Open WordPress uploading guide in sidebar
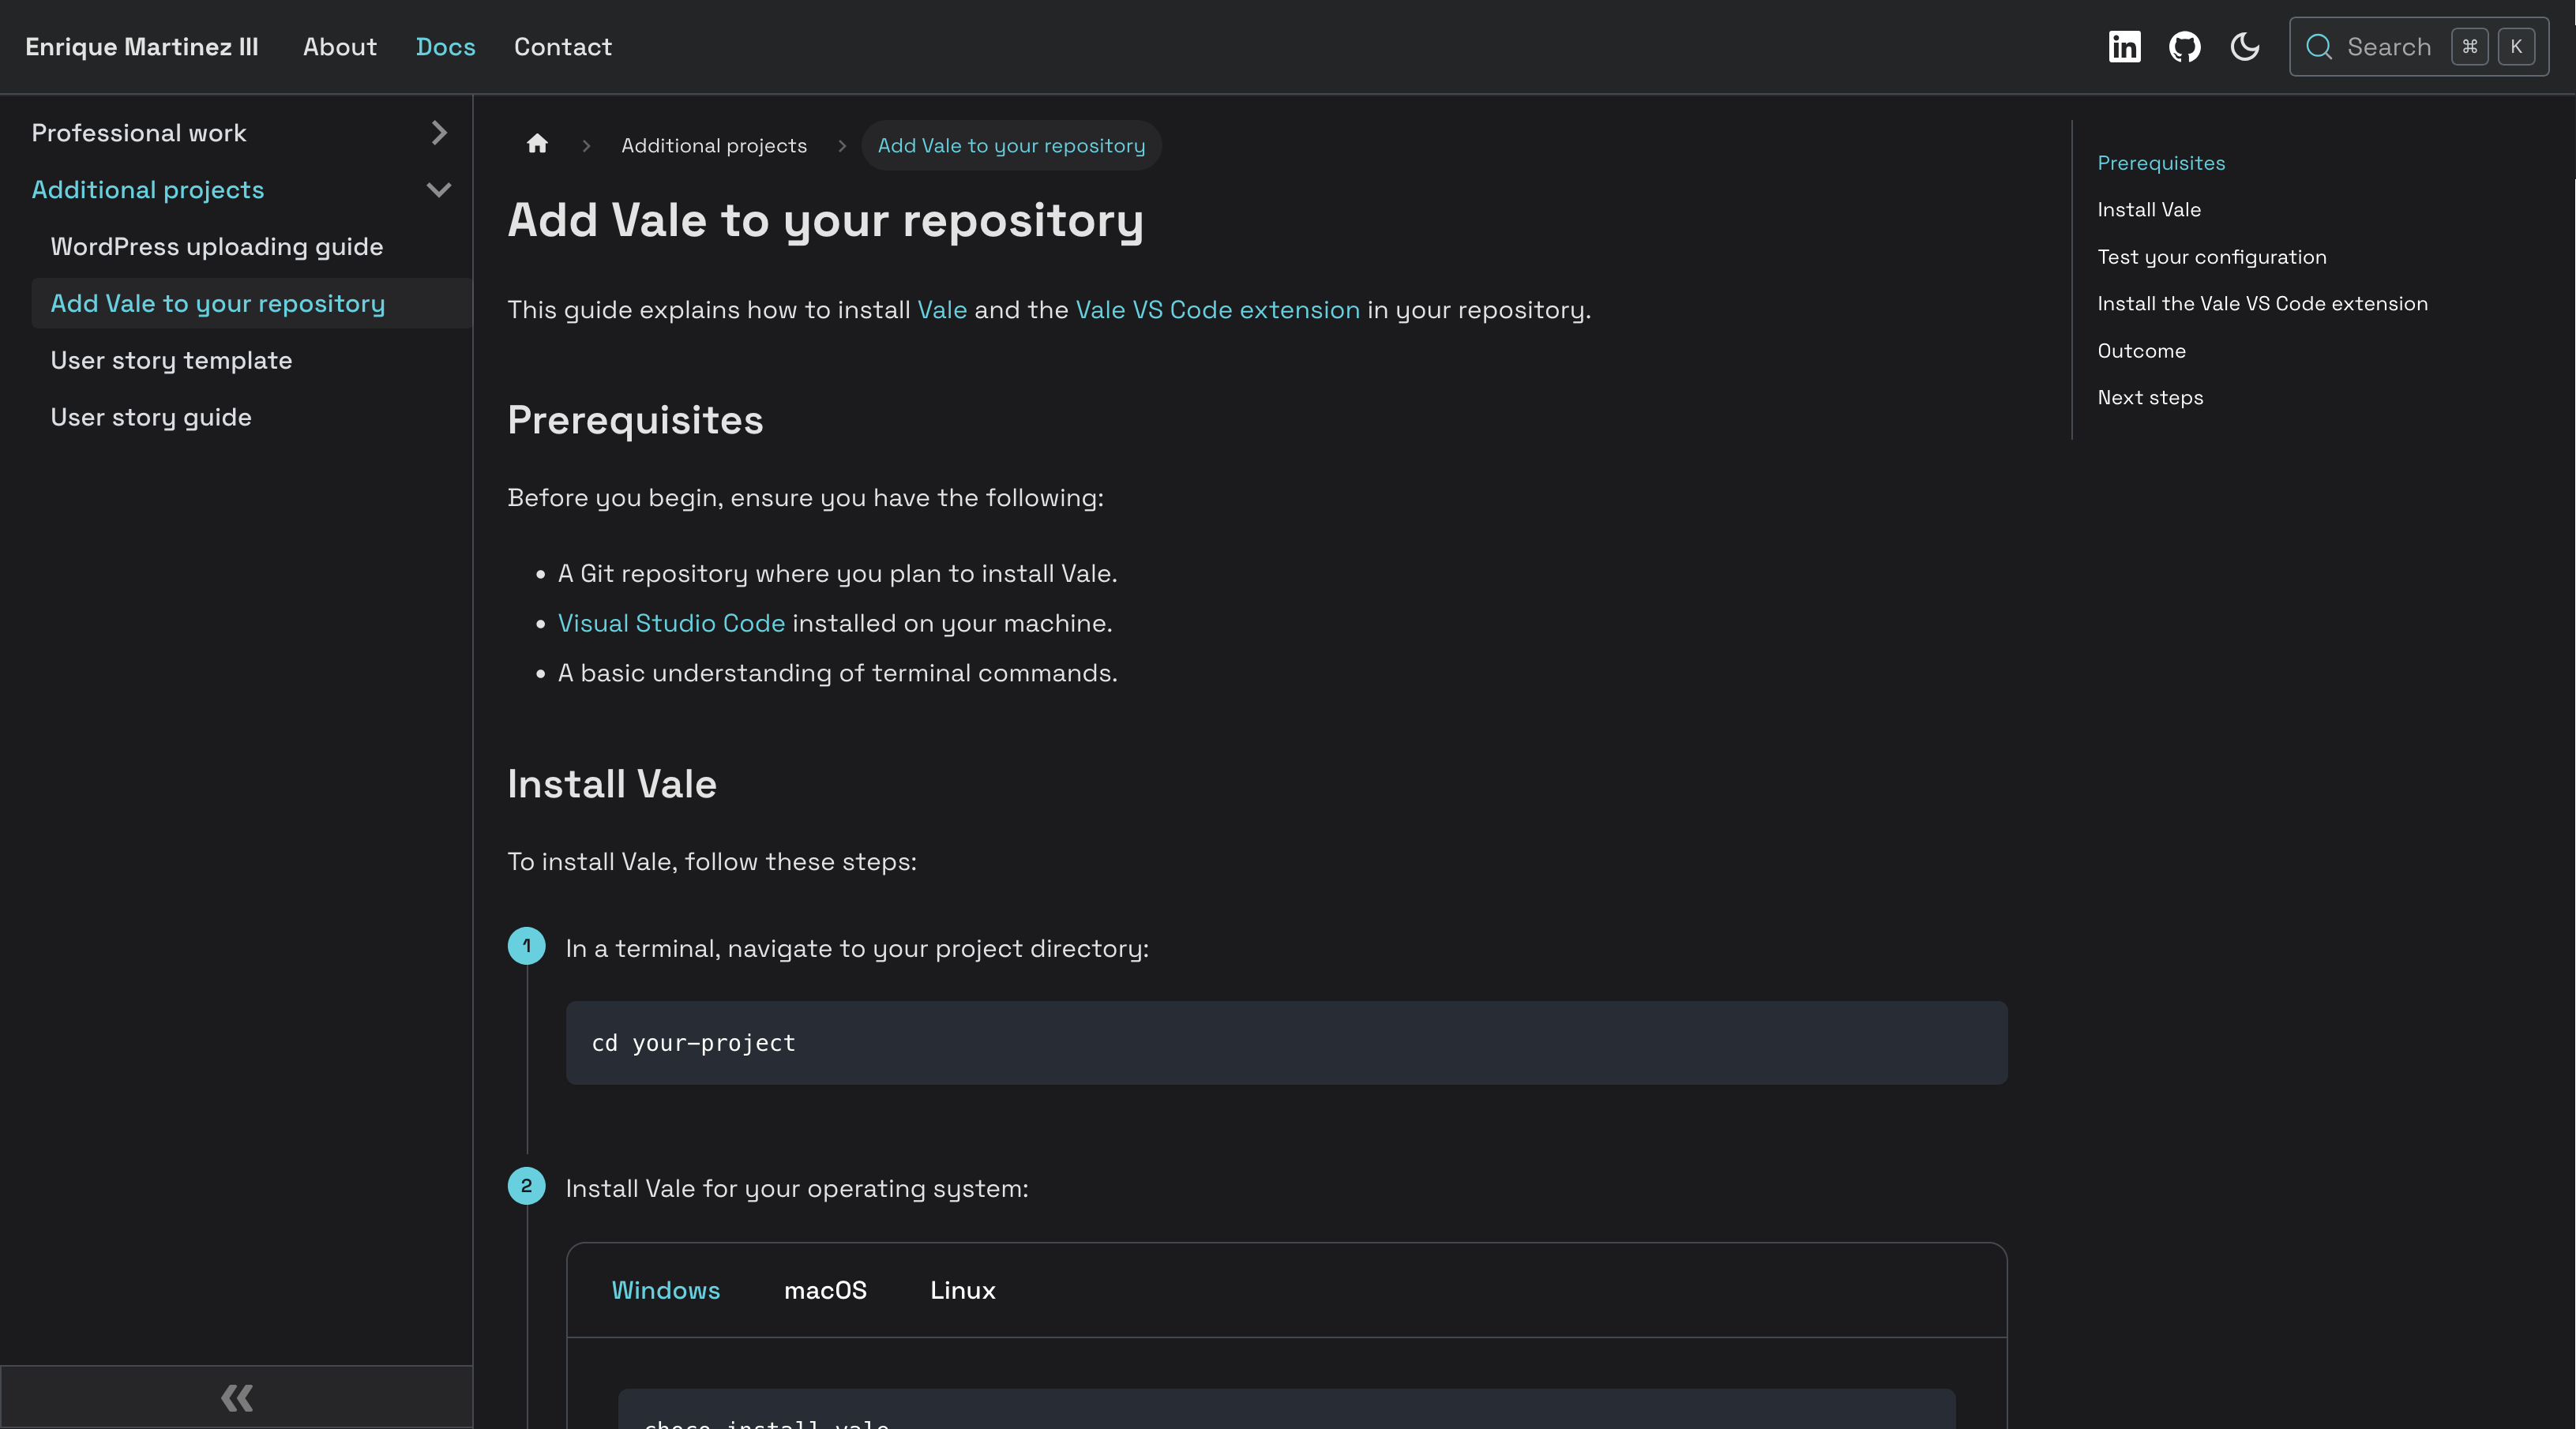2576x1429 pixels. 216,247
